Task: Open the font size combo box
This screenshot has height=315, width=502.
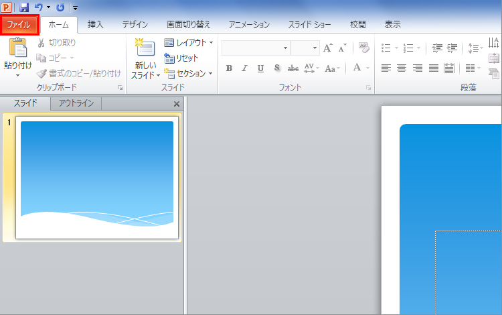Action: [x=305, y=48]
